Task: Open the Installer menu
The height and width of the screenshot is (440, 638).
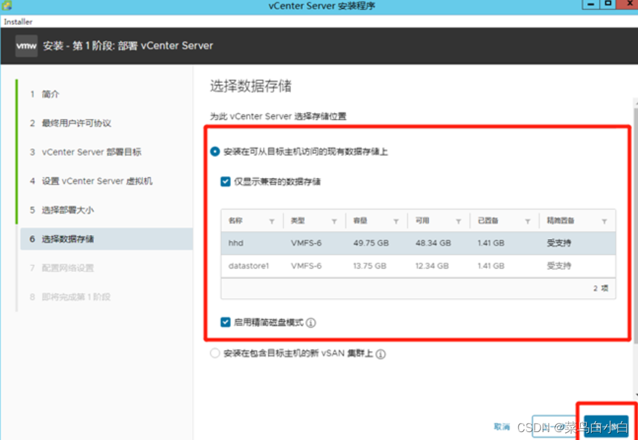Action: pos(18,22)
